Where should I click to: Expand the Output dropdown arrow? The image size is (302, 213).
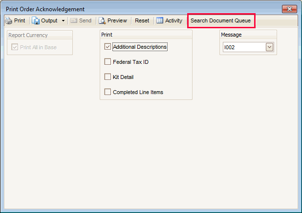pyautogui.click(x=63, y=21)
